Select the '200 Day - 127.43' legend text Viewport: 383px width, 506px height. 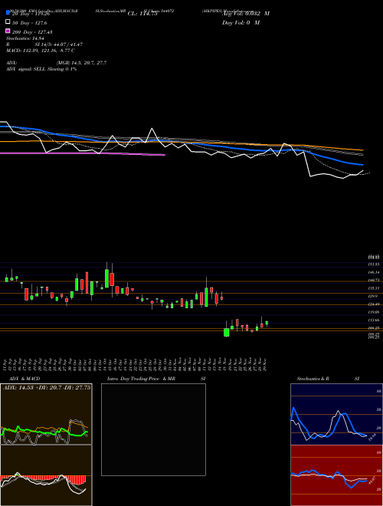click(x=32, y=32)
